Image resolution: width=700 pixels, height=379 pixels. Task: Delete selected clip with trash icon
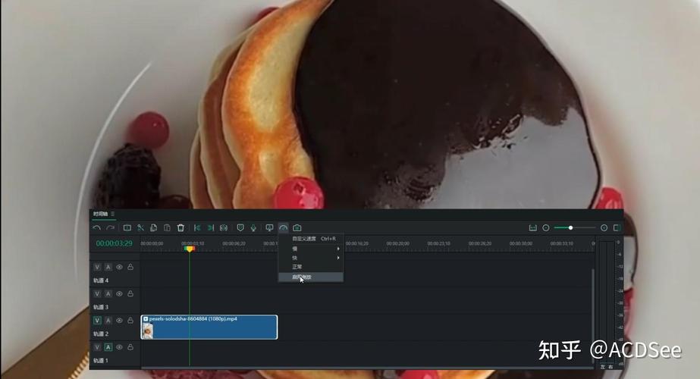(x=180, y=227)
